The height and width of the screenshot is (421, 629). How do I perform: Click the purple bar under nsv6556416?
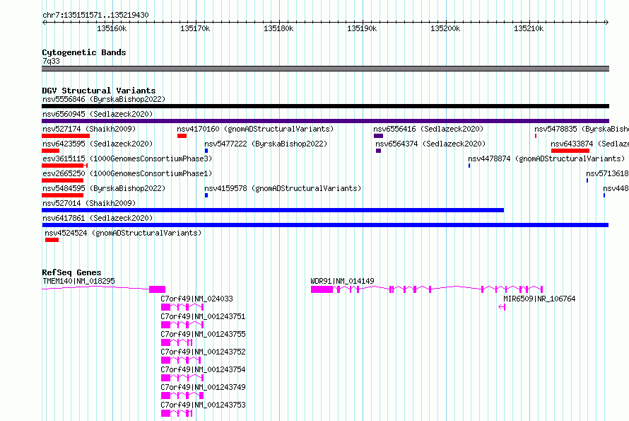coord(378,136)
